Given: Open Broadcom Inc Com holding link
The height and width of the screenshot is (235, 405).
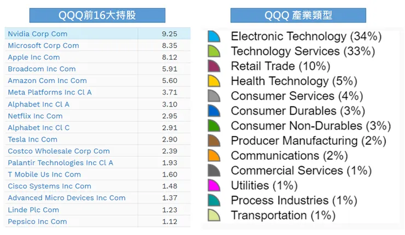Looking at the screenshot, I should point(42,69).
